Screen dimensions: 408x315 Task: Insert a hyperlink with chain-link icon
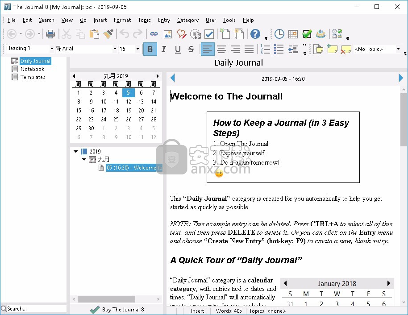(x=154, y=34)
